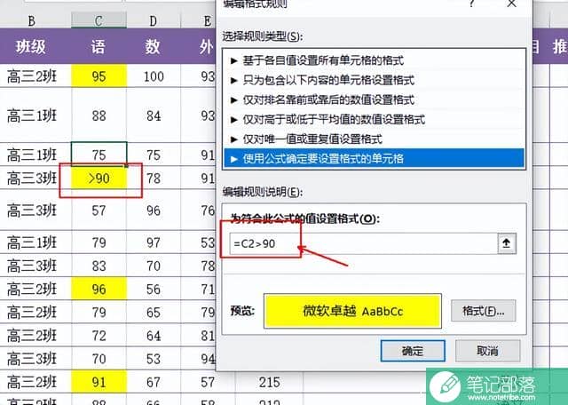568x405 pixels.
Task: Select the yellow cell 96 in 语 column
Action: tap(99, 289)
